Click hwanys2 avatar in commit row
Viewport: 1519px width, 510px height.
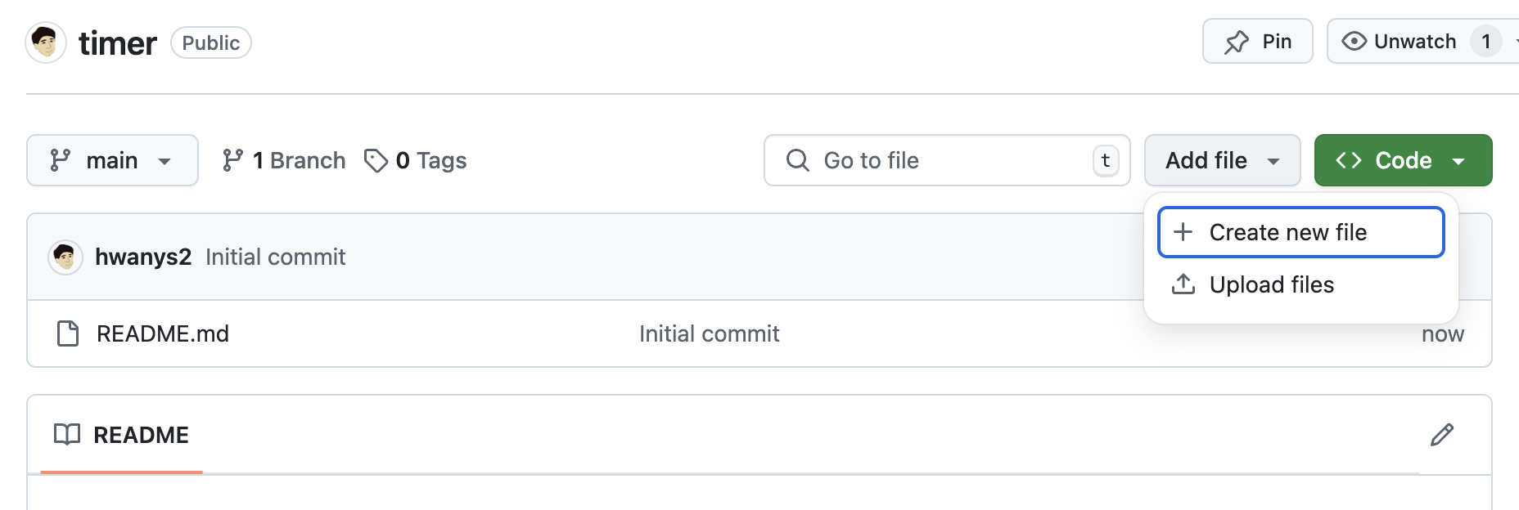click(65, 257)
